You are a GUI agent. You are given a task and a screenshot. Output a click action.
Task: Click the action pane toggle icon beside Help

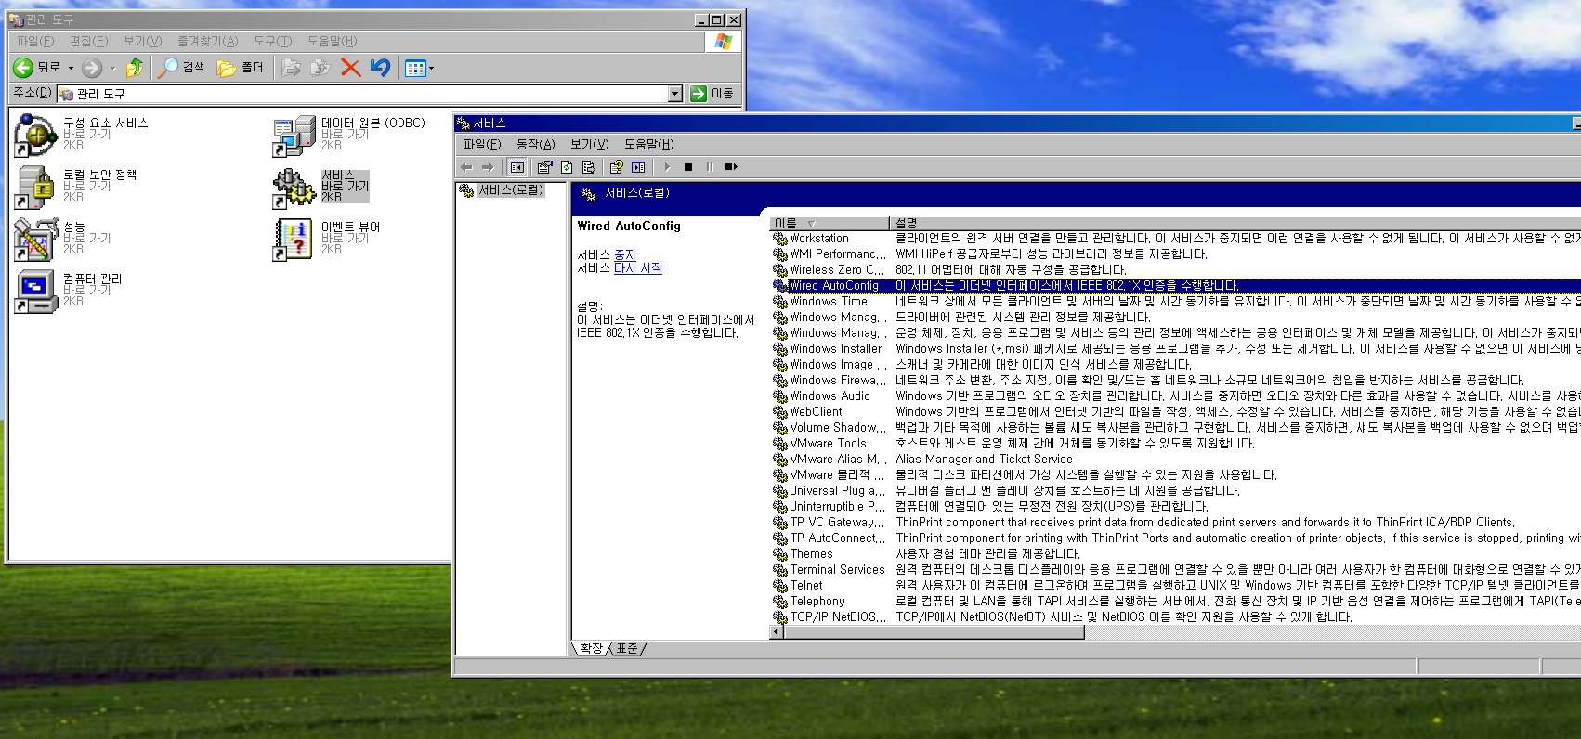pyautogui.click(x=638, y=167)
